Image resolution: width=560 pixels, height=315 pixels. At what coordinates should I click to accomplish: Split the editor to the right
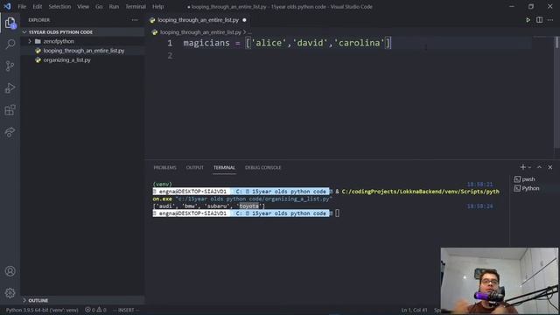[x=539, y=20]
